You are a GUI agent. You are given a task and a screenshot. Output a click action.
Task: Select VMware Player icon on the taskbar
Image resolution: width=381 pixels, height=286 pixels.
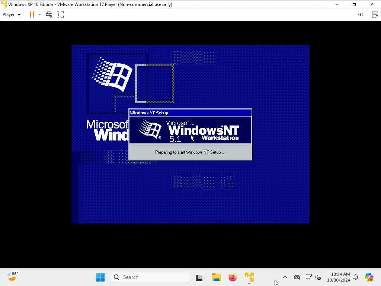(x=249, y=277)
